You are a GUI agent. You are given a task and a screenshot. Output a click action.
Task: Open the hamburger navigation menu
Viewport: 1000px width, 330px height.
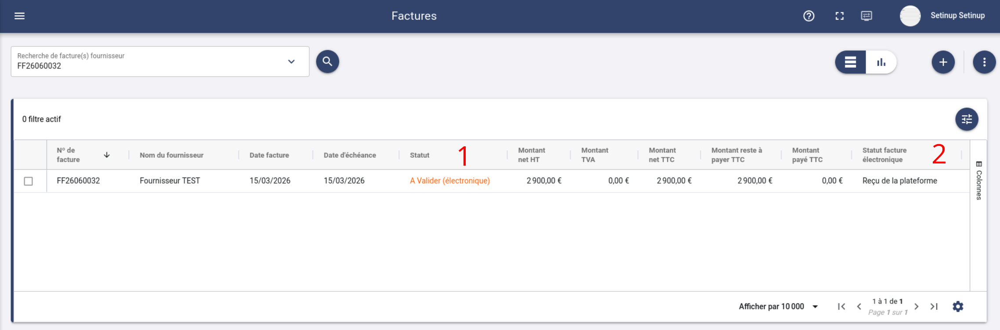tap(19, 16)
